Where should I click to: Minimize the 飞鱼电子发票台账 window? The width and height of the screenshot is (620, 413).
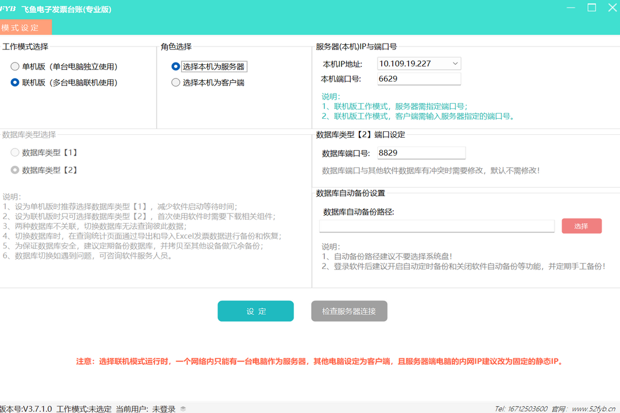[570, 8]
